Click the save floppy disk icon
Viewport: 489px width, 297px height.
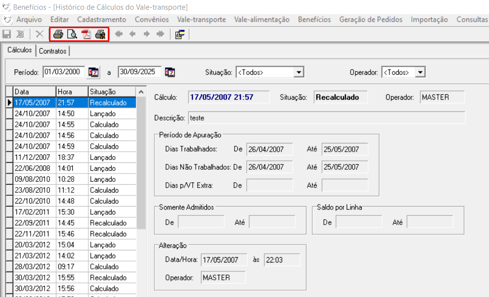(x=7, y=35)
